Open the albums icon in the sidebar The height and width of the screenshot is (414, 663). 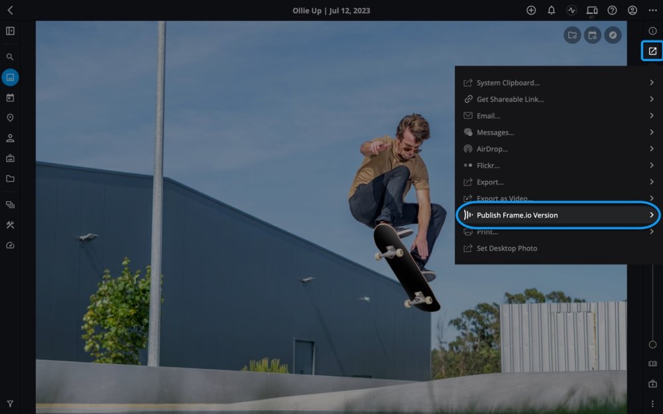click(x=10, y=158)
